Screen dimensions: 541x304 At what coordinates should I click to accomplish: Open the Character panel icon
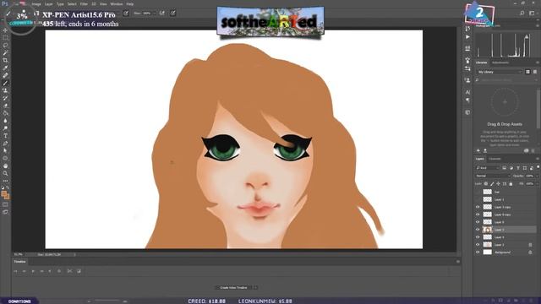pos(467,92)
